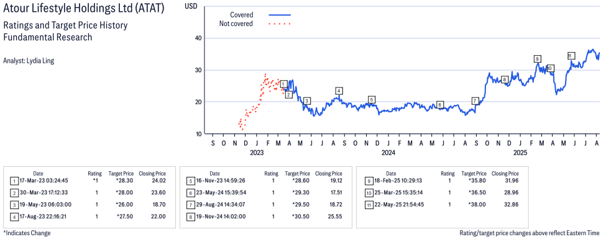Click the date 29-Aug-24 14:34:07
Screen dimensions: 606x237
(x=221, y=205)
